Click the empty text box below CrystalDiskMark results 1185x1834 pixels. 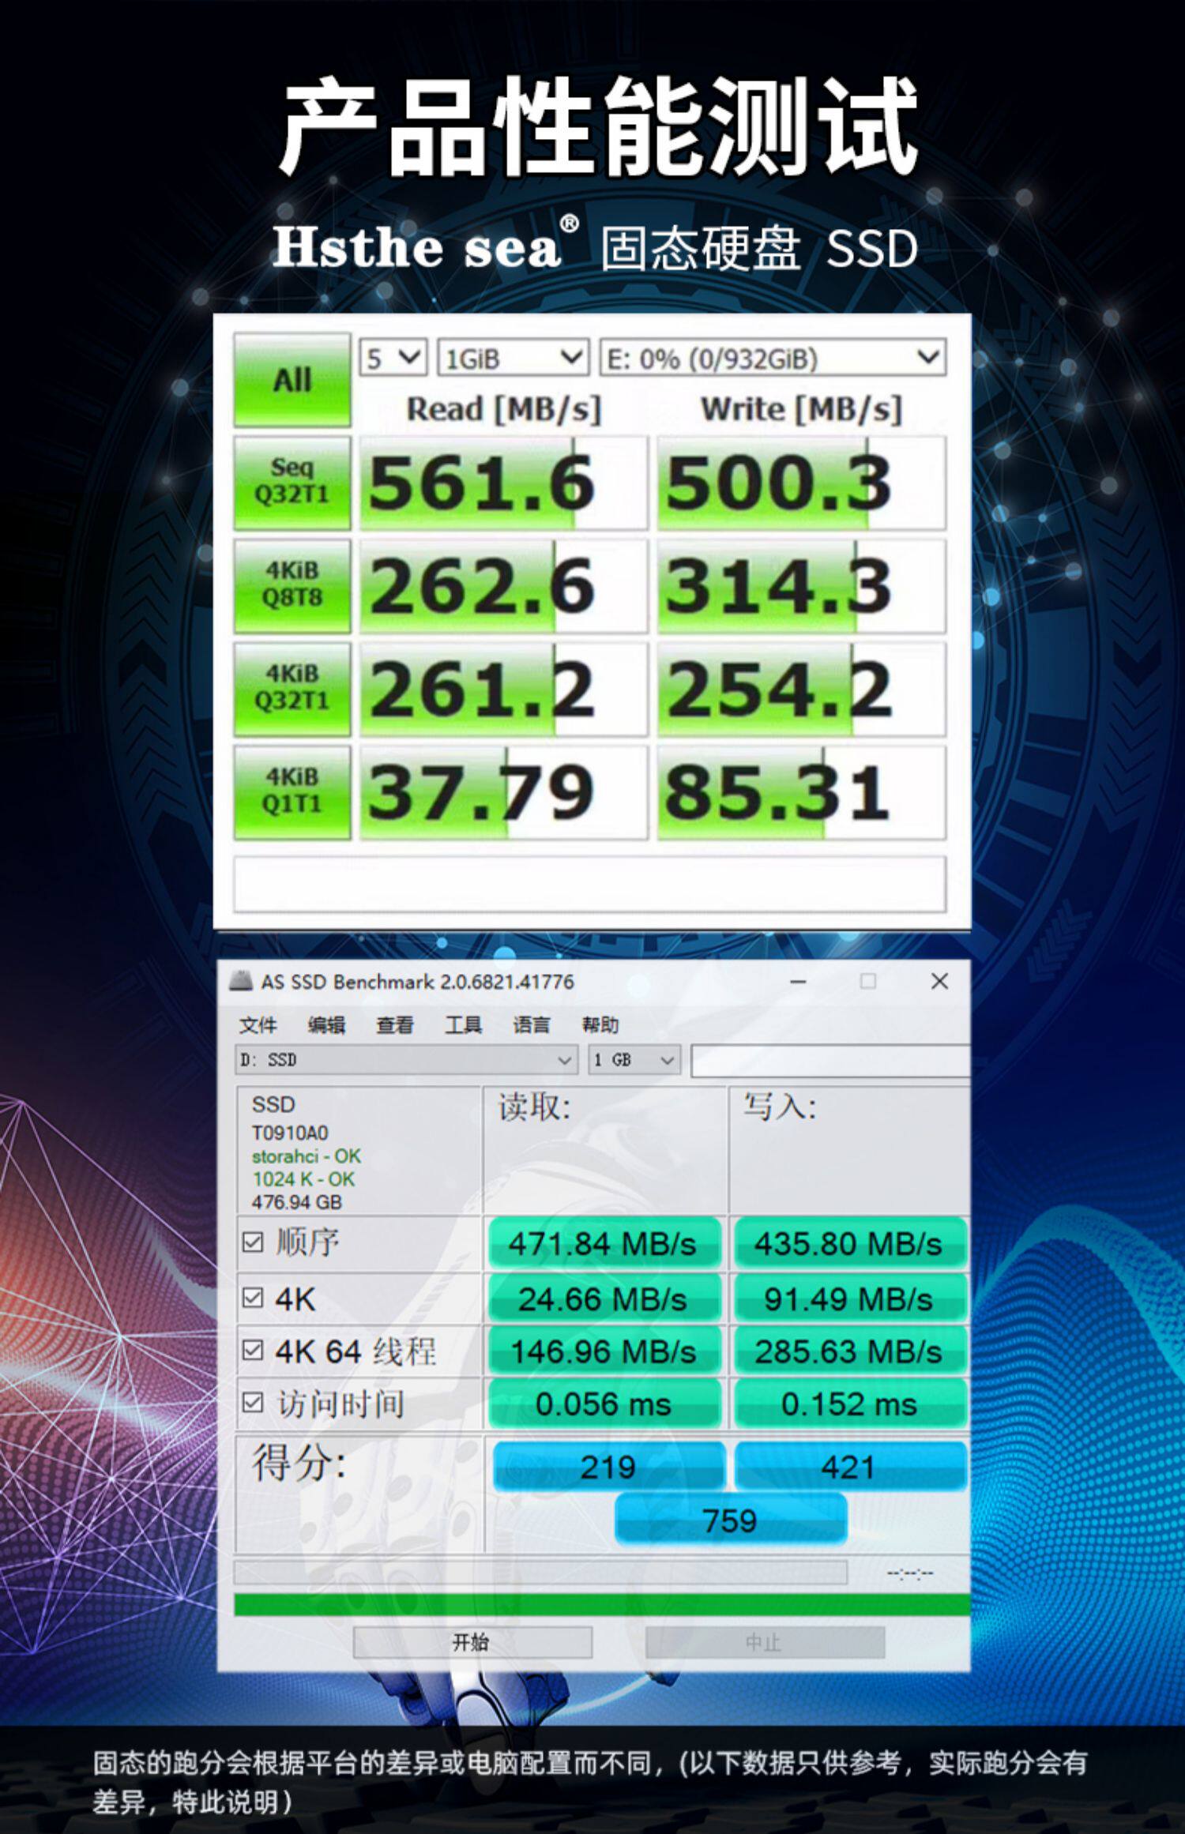(589, 884)
